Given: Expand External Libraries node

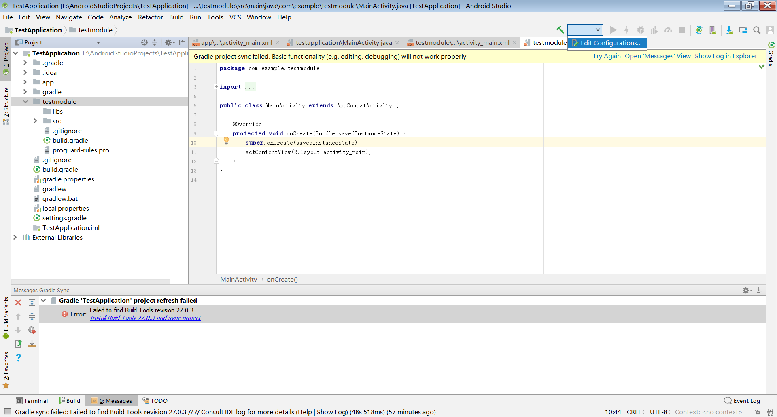Looking at the screenshot, I should [15, 237].
